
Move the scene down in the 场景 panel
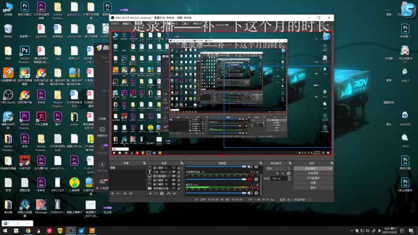(x=131, y=193)
